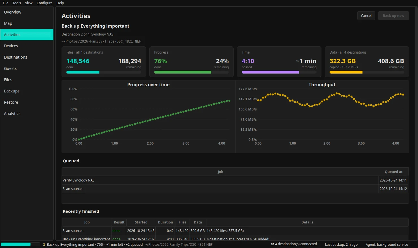Open the File menu

[x=6, y=3]
